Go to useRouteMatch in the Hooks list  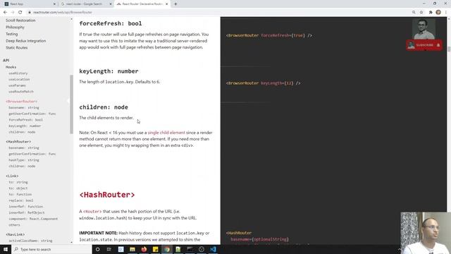point(21,92)
